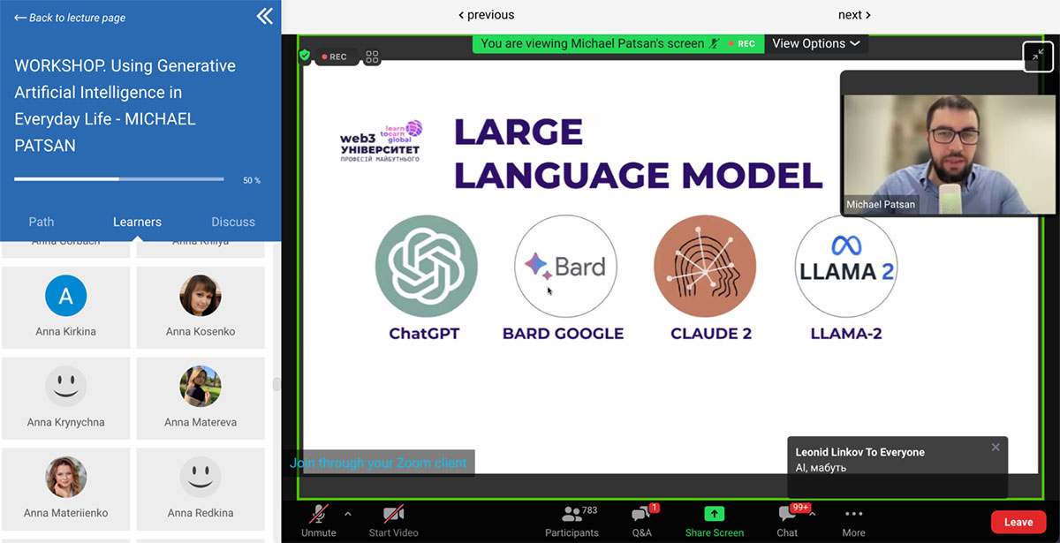Go back to lecture page link
The width and height of the screenshot is (1060, 543).
click(71, 18)
